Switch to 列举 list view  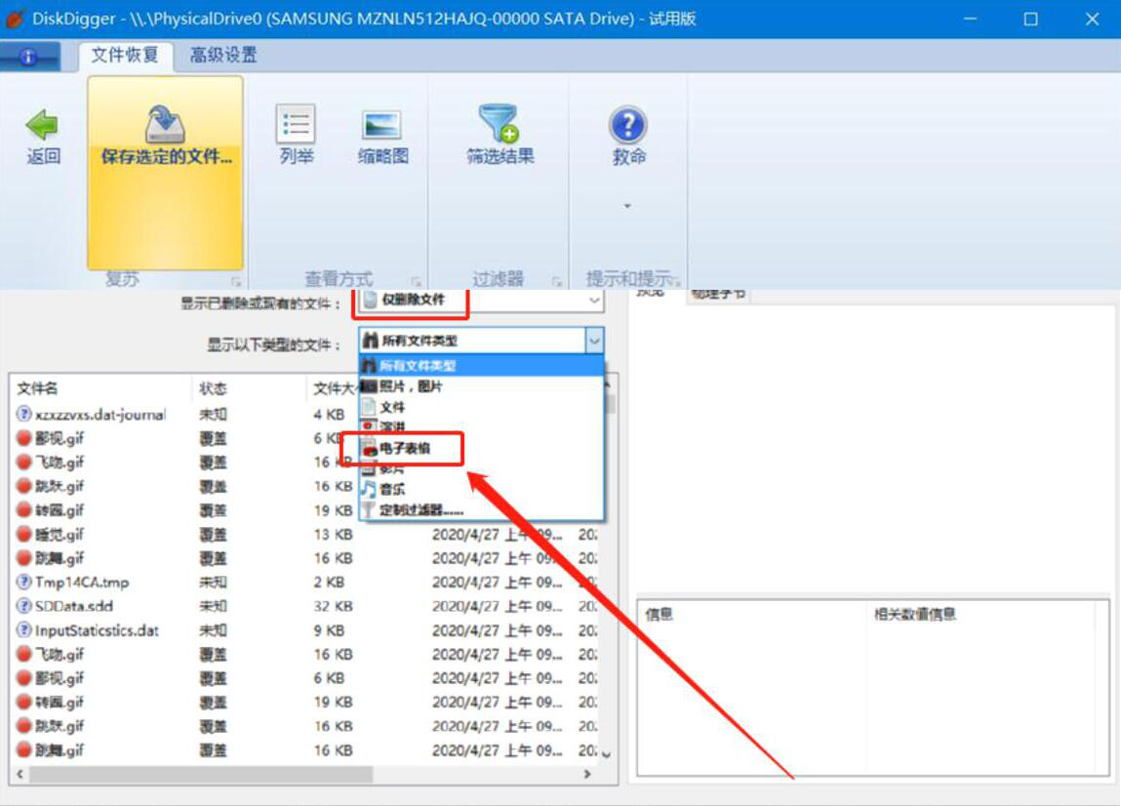click(x=296, y=136)
